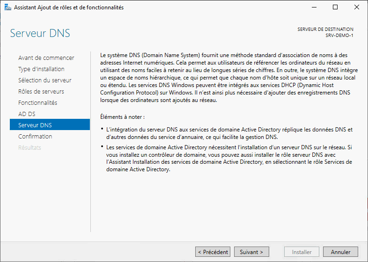
Task: Minimize the wizard window
Action: coord(313,7)
